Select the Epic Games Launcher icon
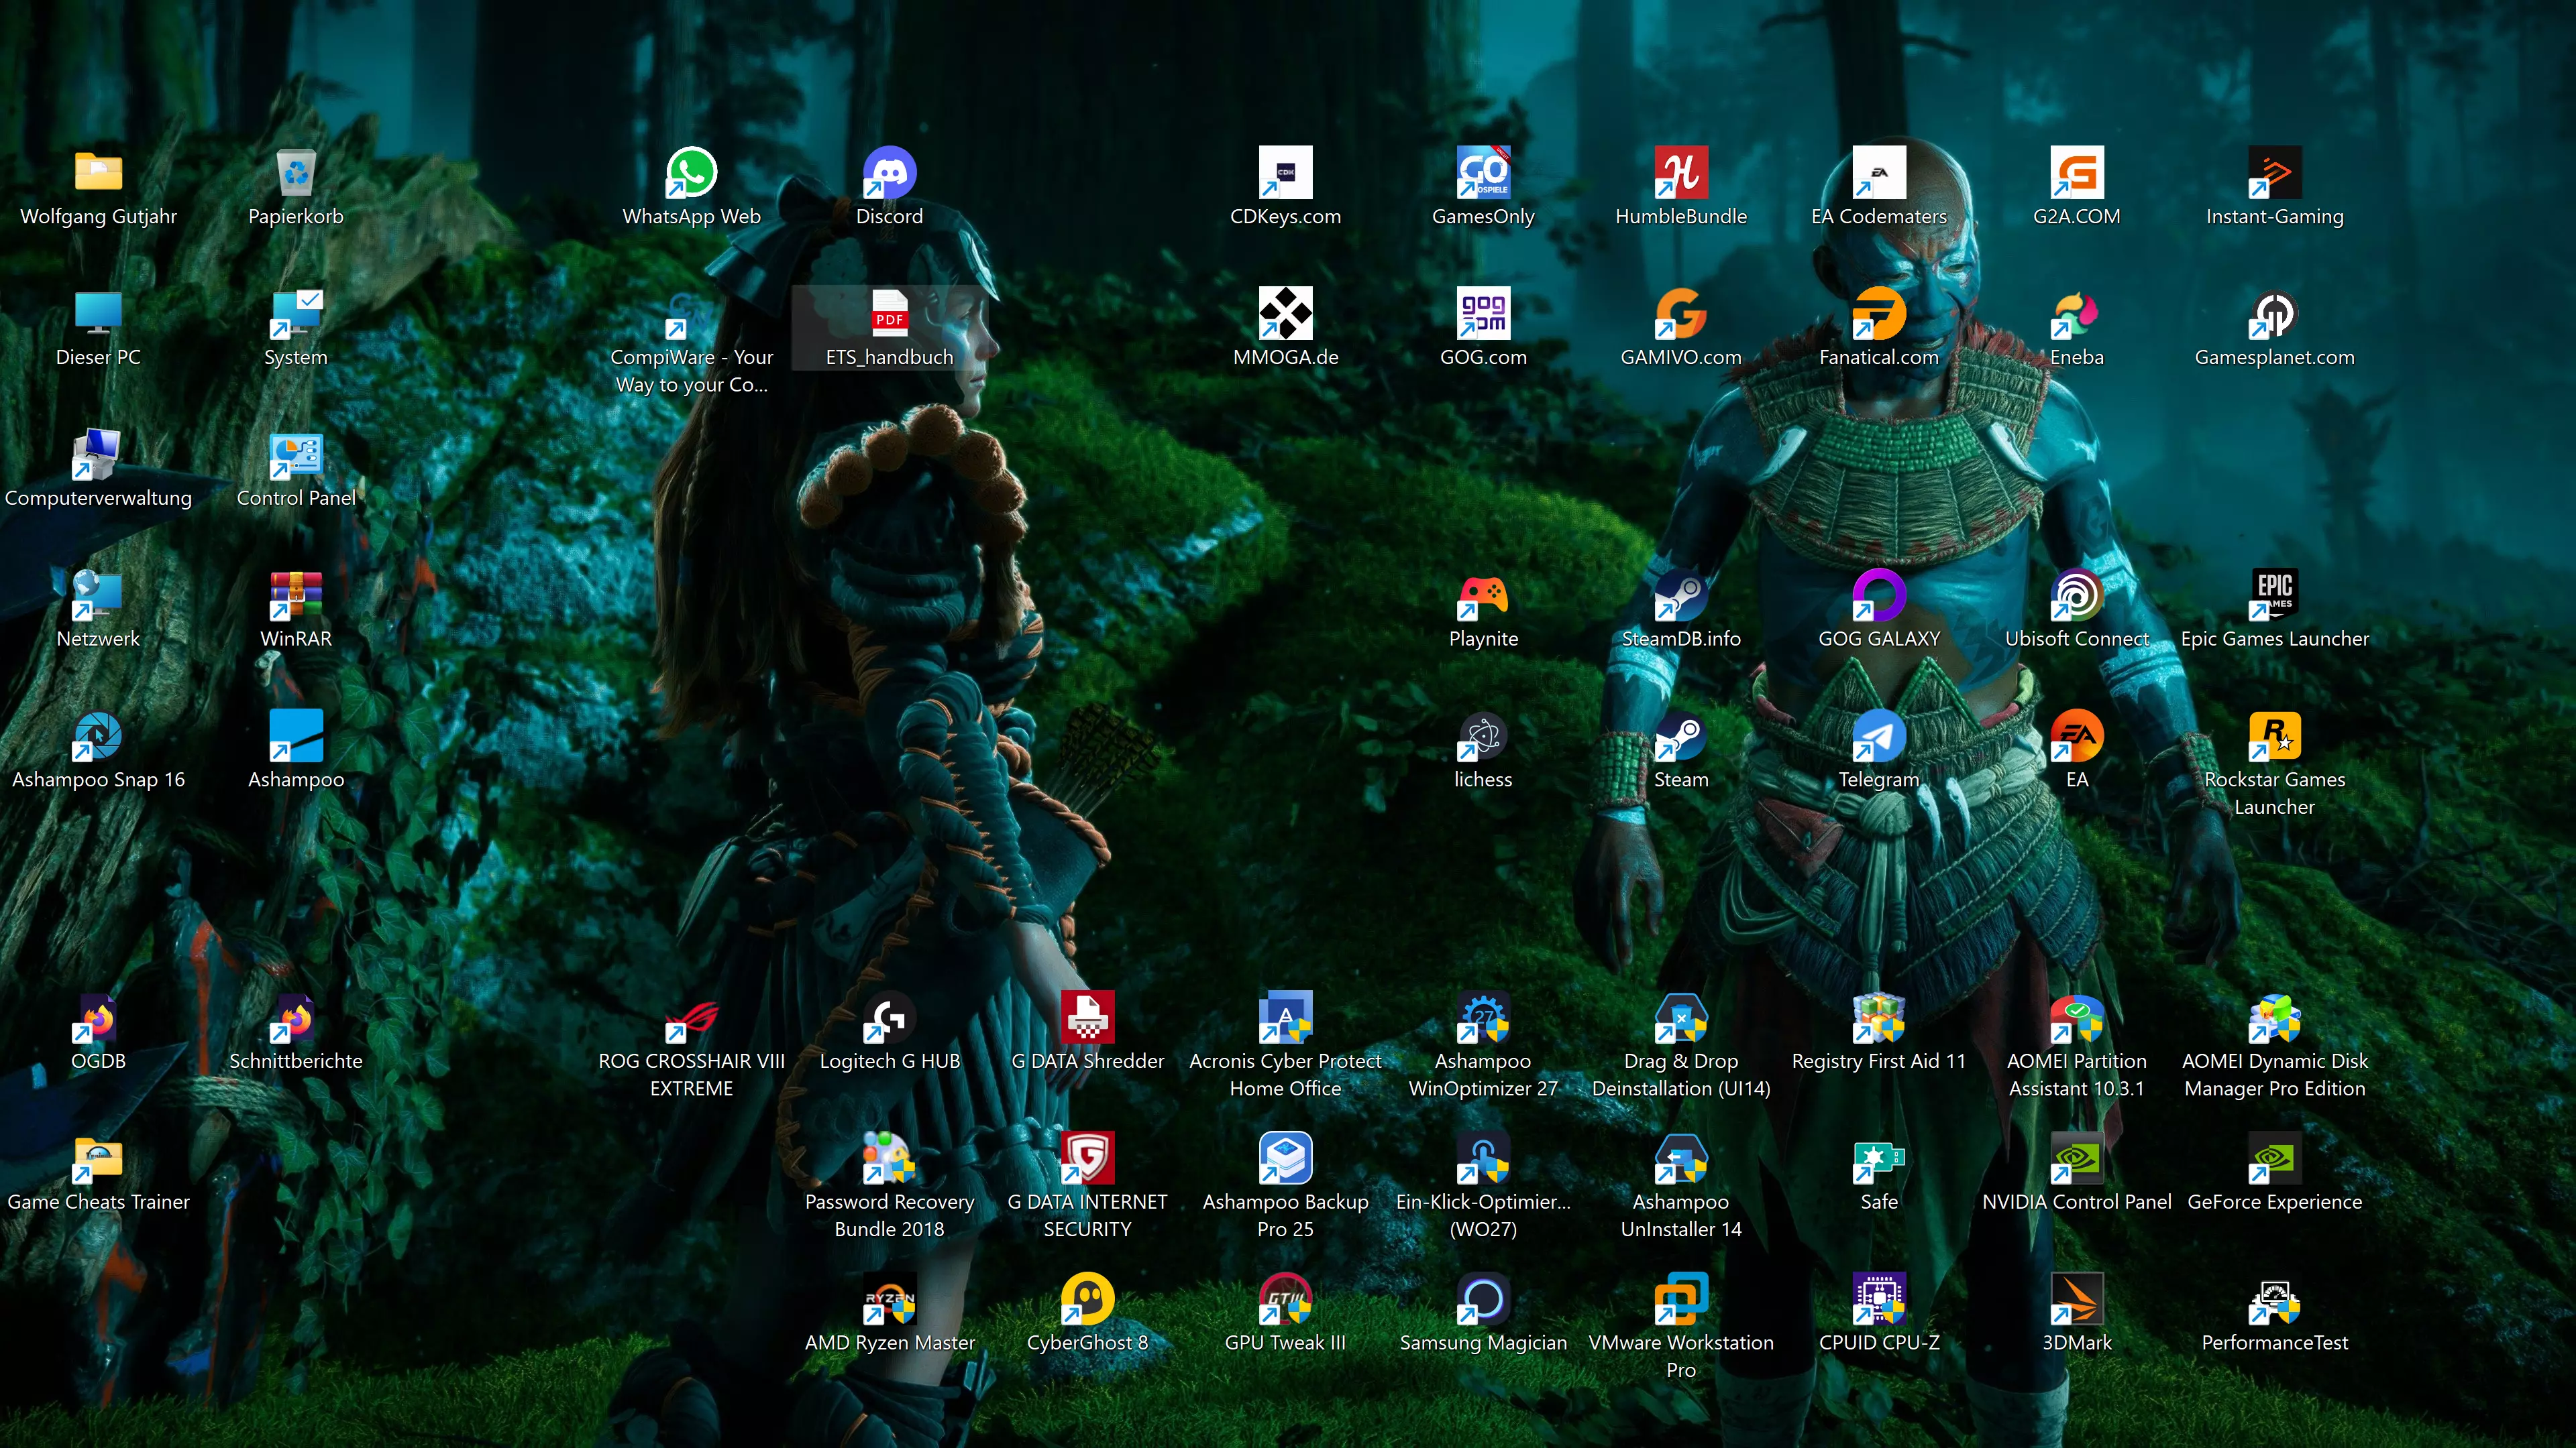The image size is (2576, 1448). click(2275, 595)
